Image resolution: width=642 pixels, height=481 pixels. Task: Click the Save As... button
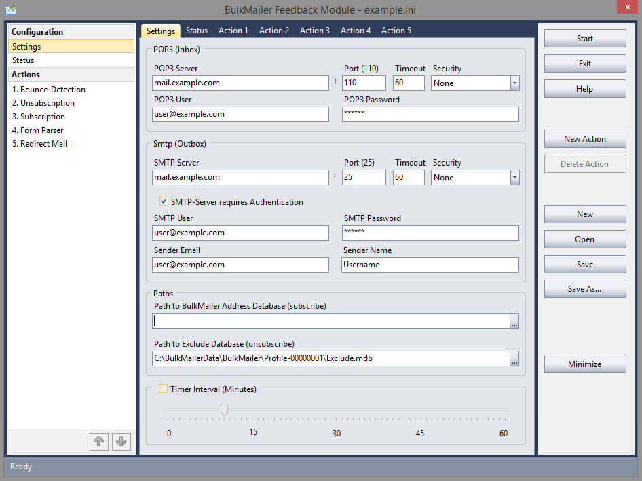[585, 288]
